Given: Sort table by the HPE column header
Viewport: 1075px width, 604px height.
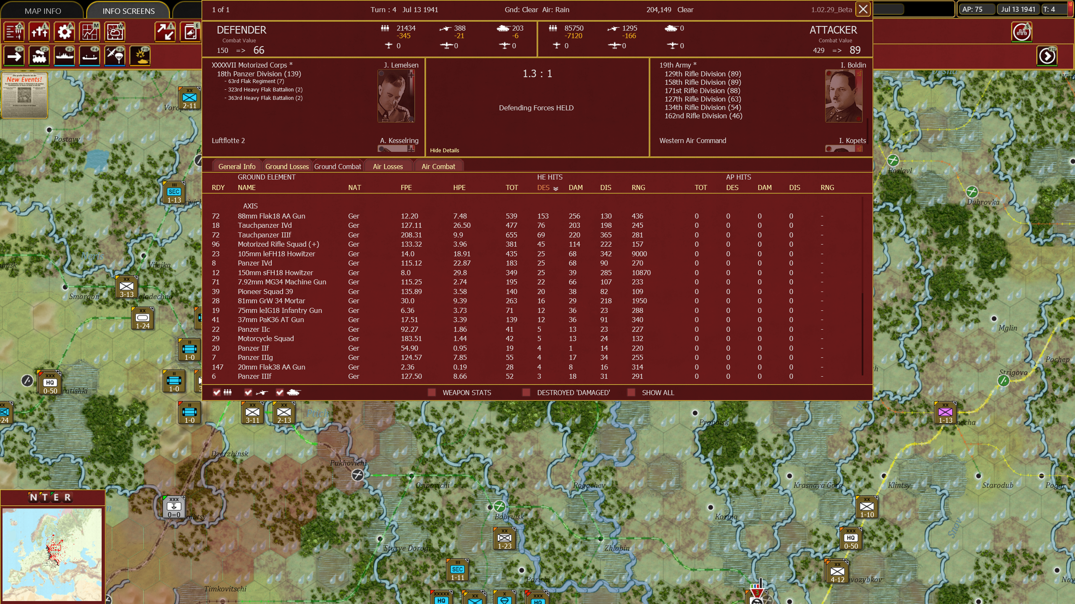Looking at the screenshot, I should pyautogui.click(x=459, y=187).
